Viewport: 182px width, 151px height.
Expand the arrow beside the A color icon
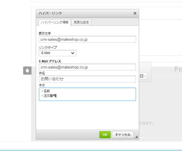pyautogui.click(x=145, y=76)
